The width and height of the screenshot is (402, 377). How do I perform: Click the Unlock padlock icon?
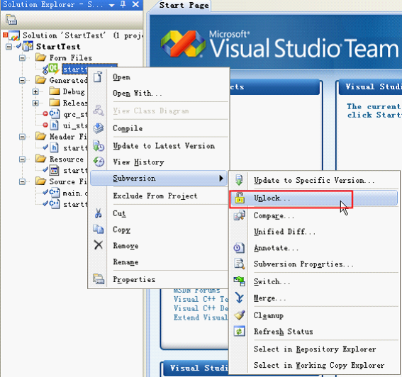tap(240, 198)
